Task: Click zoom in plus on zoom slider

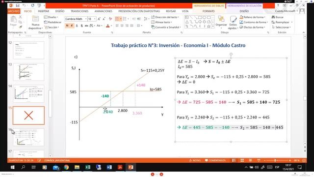Action: coord(290,160)
